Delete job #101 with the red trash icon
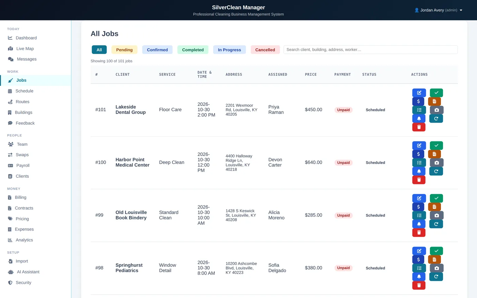Screen dimensions: 477x298 (419, 127)
